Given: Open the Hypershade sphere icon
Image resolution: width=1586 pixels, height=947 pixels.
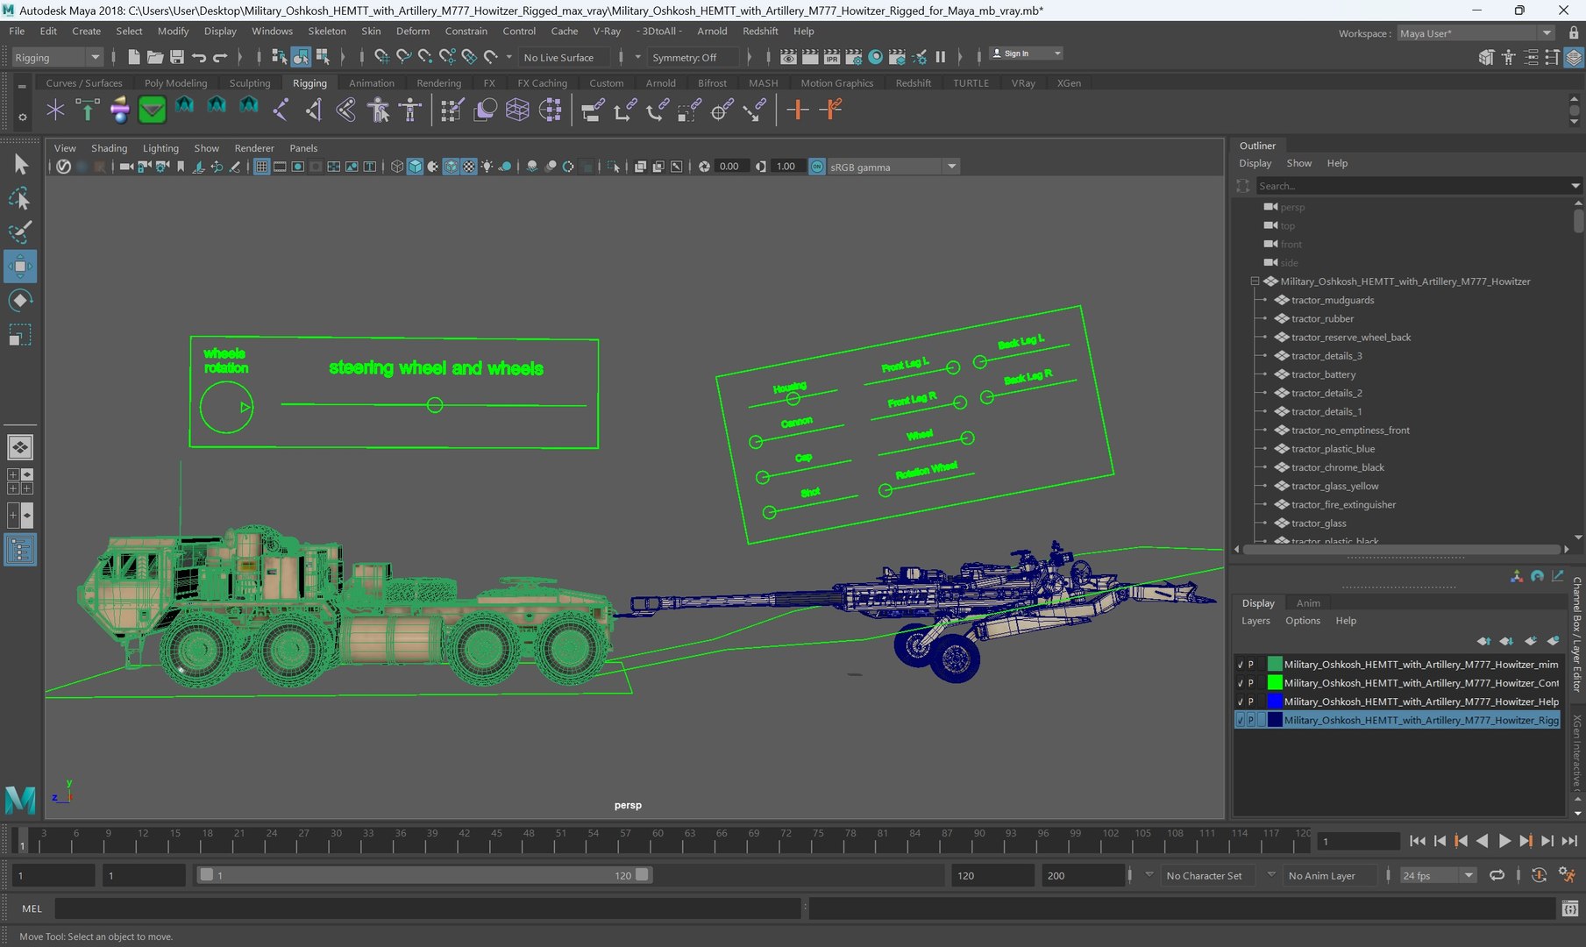Looking at the screenshot, I should [x=875, y=57].
